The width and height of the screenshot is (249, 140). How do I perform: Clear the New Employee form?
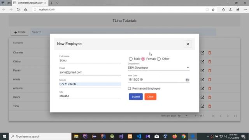click(x=151, y=97)
